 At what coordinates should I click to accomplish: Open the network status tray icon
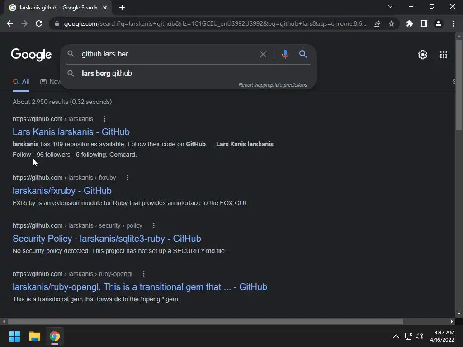click(409, 336)
